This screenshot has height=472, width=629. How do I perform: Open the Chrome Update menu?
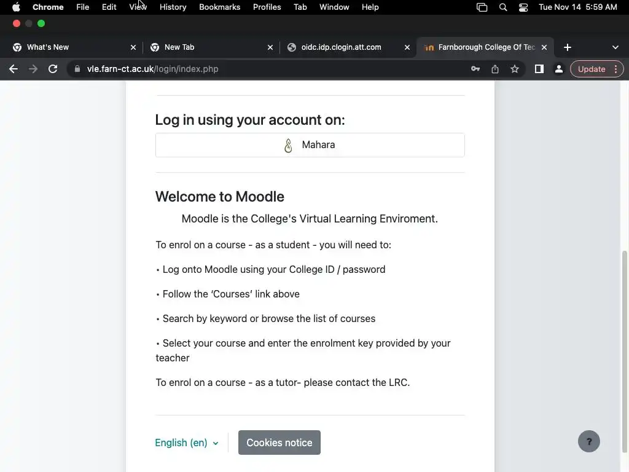point(596,69)
